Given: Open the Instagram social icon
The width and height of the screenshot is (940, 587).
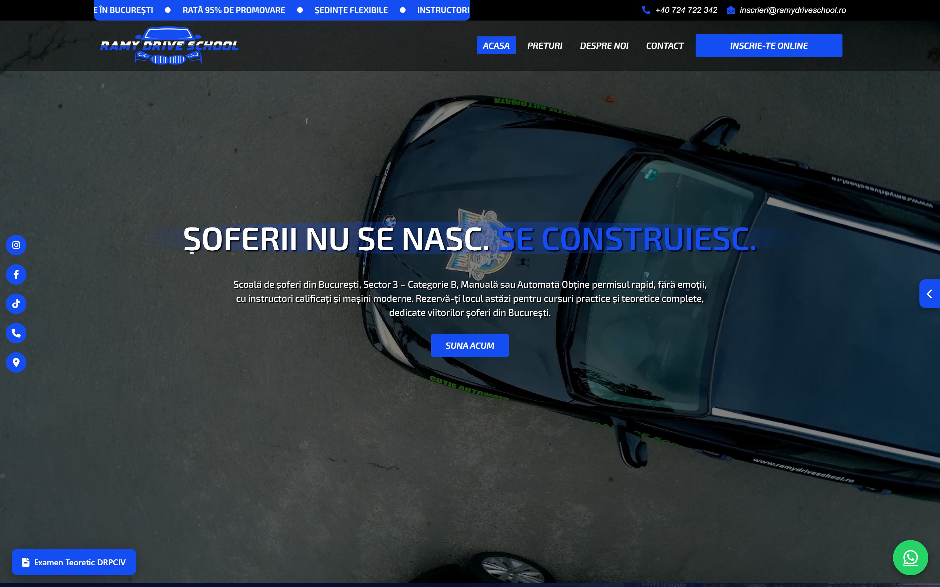Looking at the screenshot, I should 16,245.
